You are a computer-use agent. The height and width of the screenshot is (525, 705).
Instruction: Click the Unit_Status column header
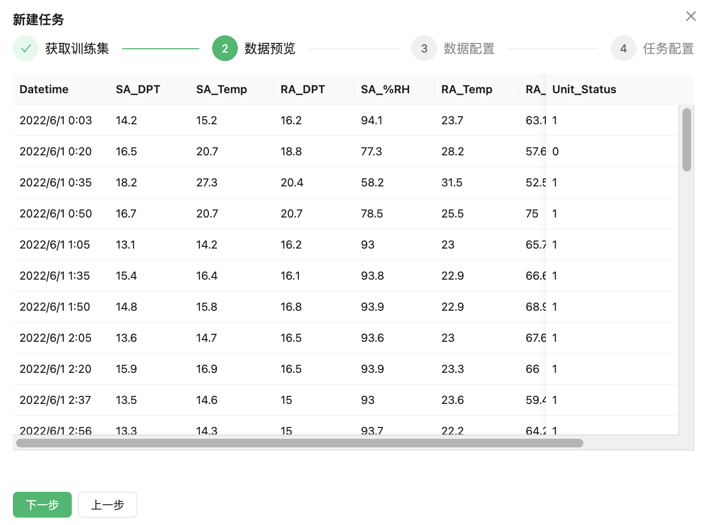[x=584, y=89]
